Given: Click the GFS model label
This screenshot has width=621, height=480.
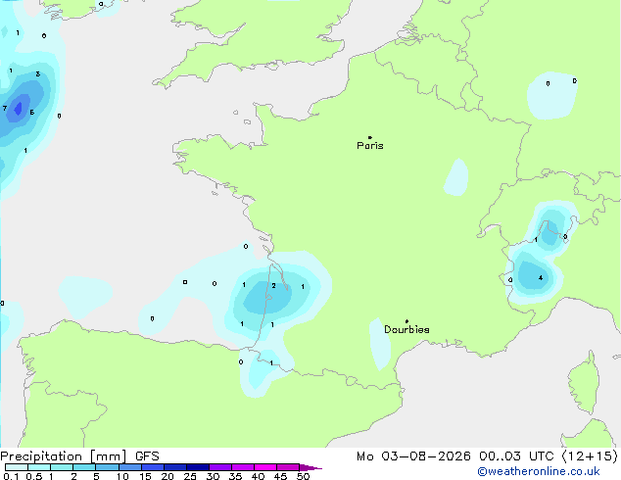Looking at the screenshot, I should tap(147, 456).
